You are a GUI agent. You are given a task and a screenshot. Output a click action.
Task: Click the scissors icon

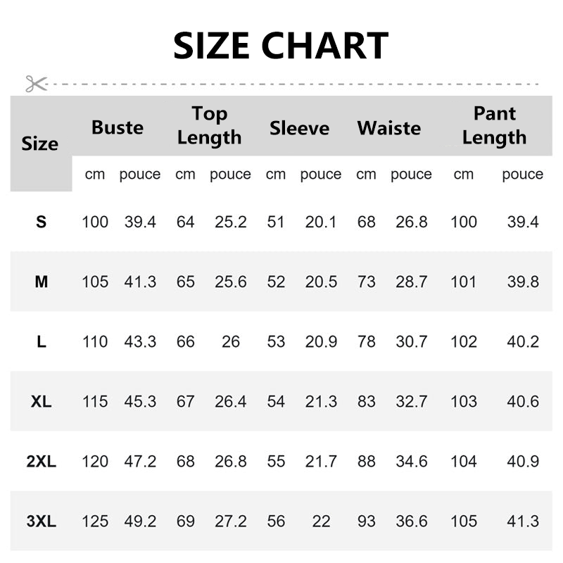coord(37,84)
